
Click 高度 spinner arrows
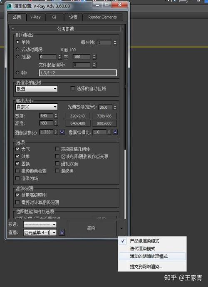(x=56, y=123)
